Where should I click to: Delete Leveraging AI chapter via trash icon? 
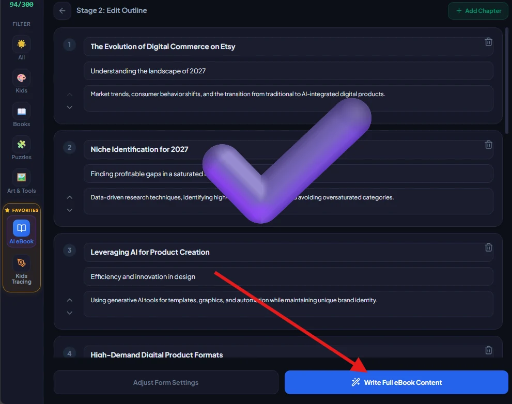[488, 247]
